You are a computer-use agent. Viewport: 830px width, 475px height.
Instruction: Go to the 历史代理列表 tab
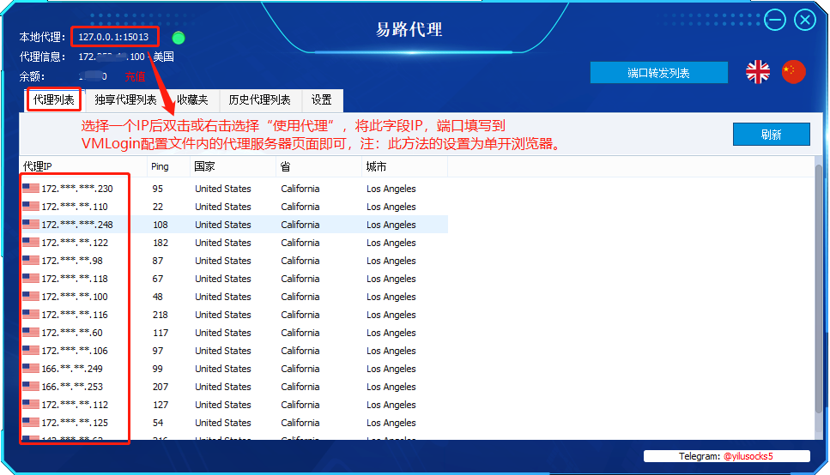coord(259,100)
